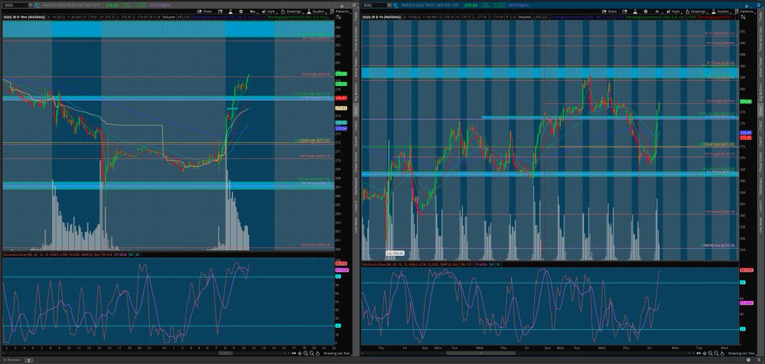Viewport: 765px width, 364px height.
Task: Click blue MovAvgExponential 200 label in left chart
Action: [222, 17]
